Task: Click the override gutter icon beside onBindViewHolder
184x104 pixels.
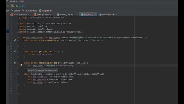Action: coord(14,63)
